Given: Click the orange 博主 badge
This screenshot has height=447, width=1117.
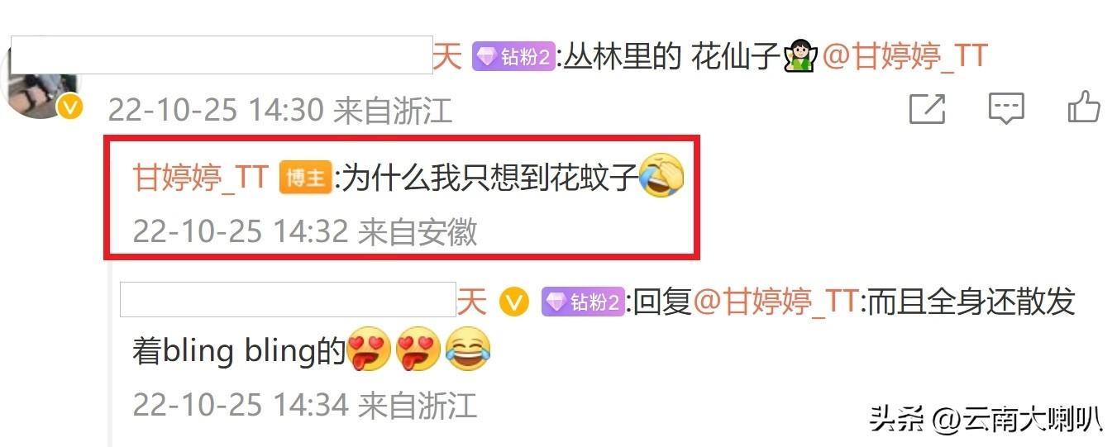Looking at the screenshot, I should (305, 178).
